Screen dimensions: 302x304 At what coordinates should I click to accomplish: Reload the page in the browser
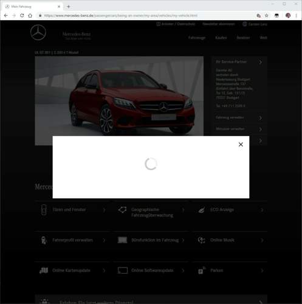click(x=22, y=16)
